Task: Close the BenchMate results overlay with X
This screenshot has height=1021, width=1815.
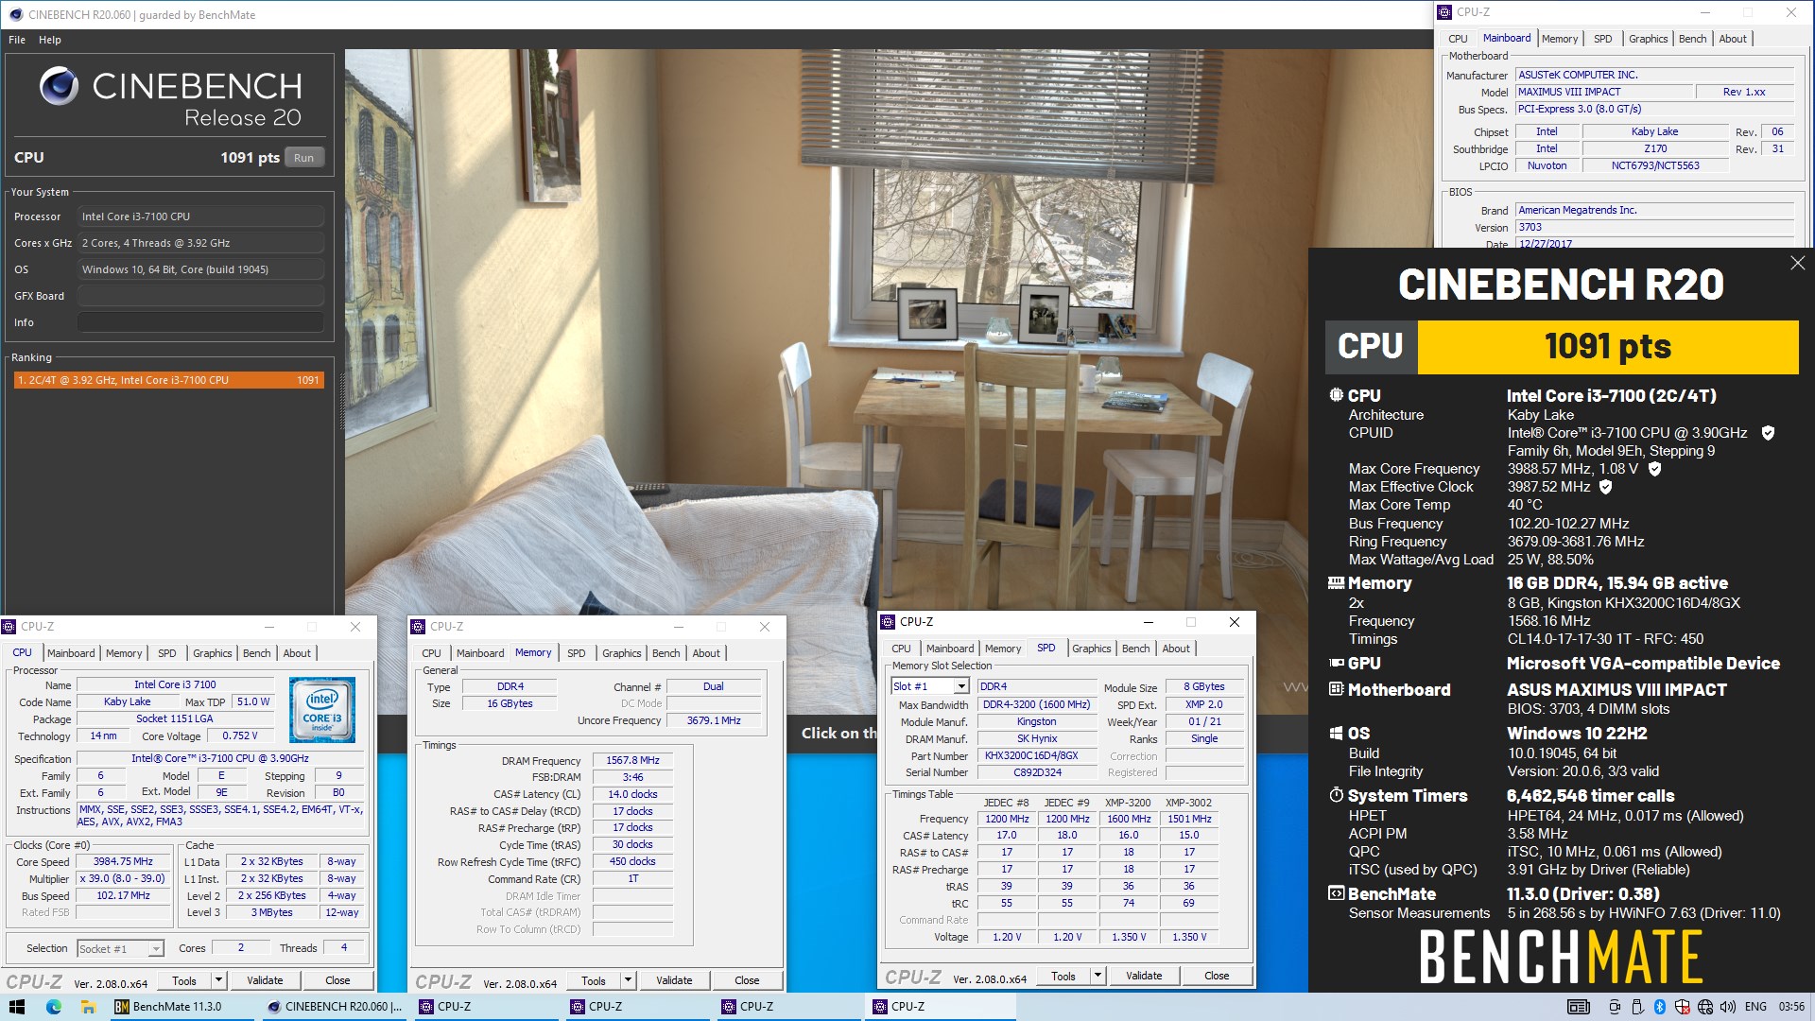Action: [x=1797, y=263]
